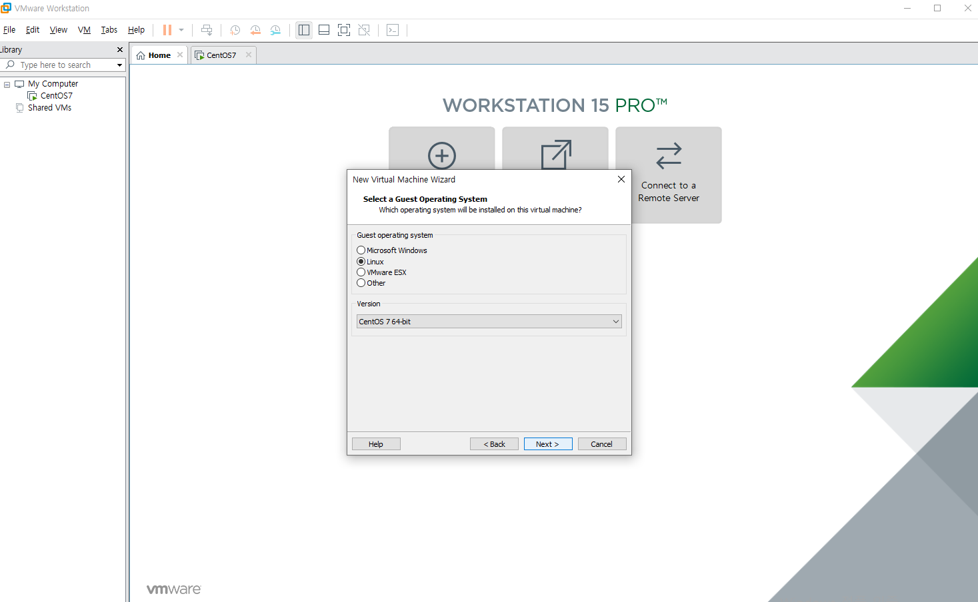Viewport: 978px width, 602px height.
Task: Select the VMware ESX radio button
Action: (x=361, y=272)
